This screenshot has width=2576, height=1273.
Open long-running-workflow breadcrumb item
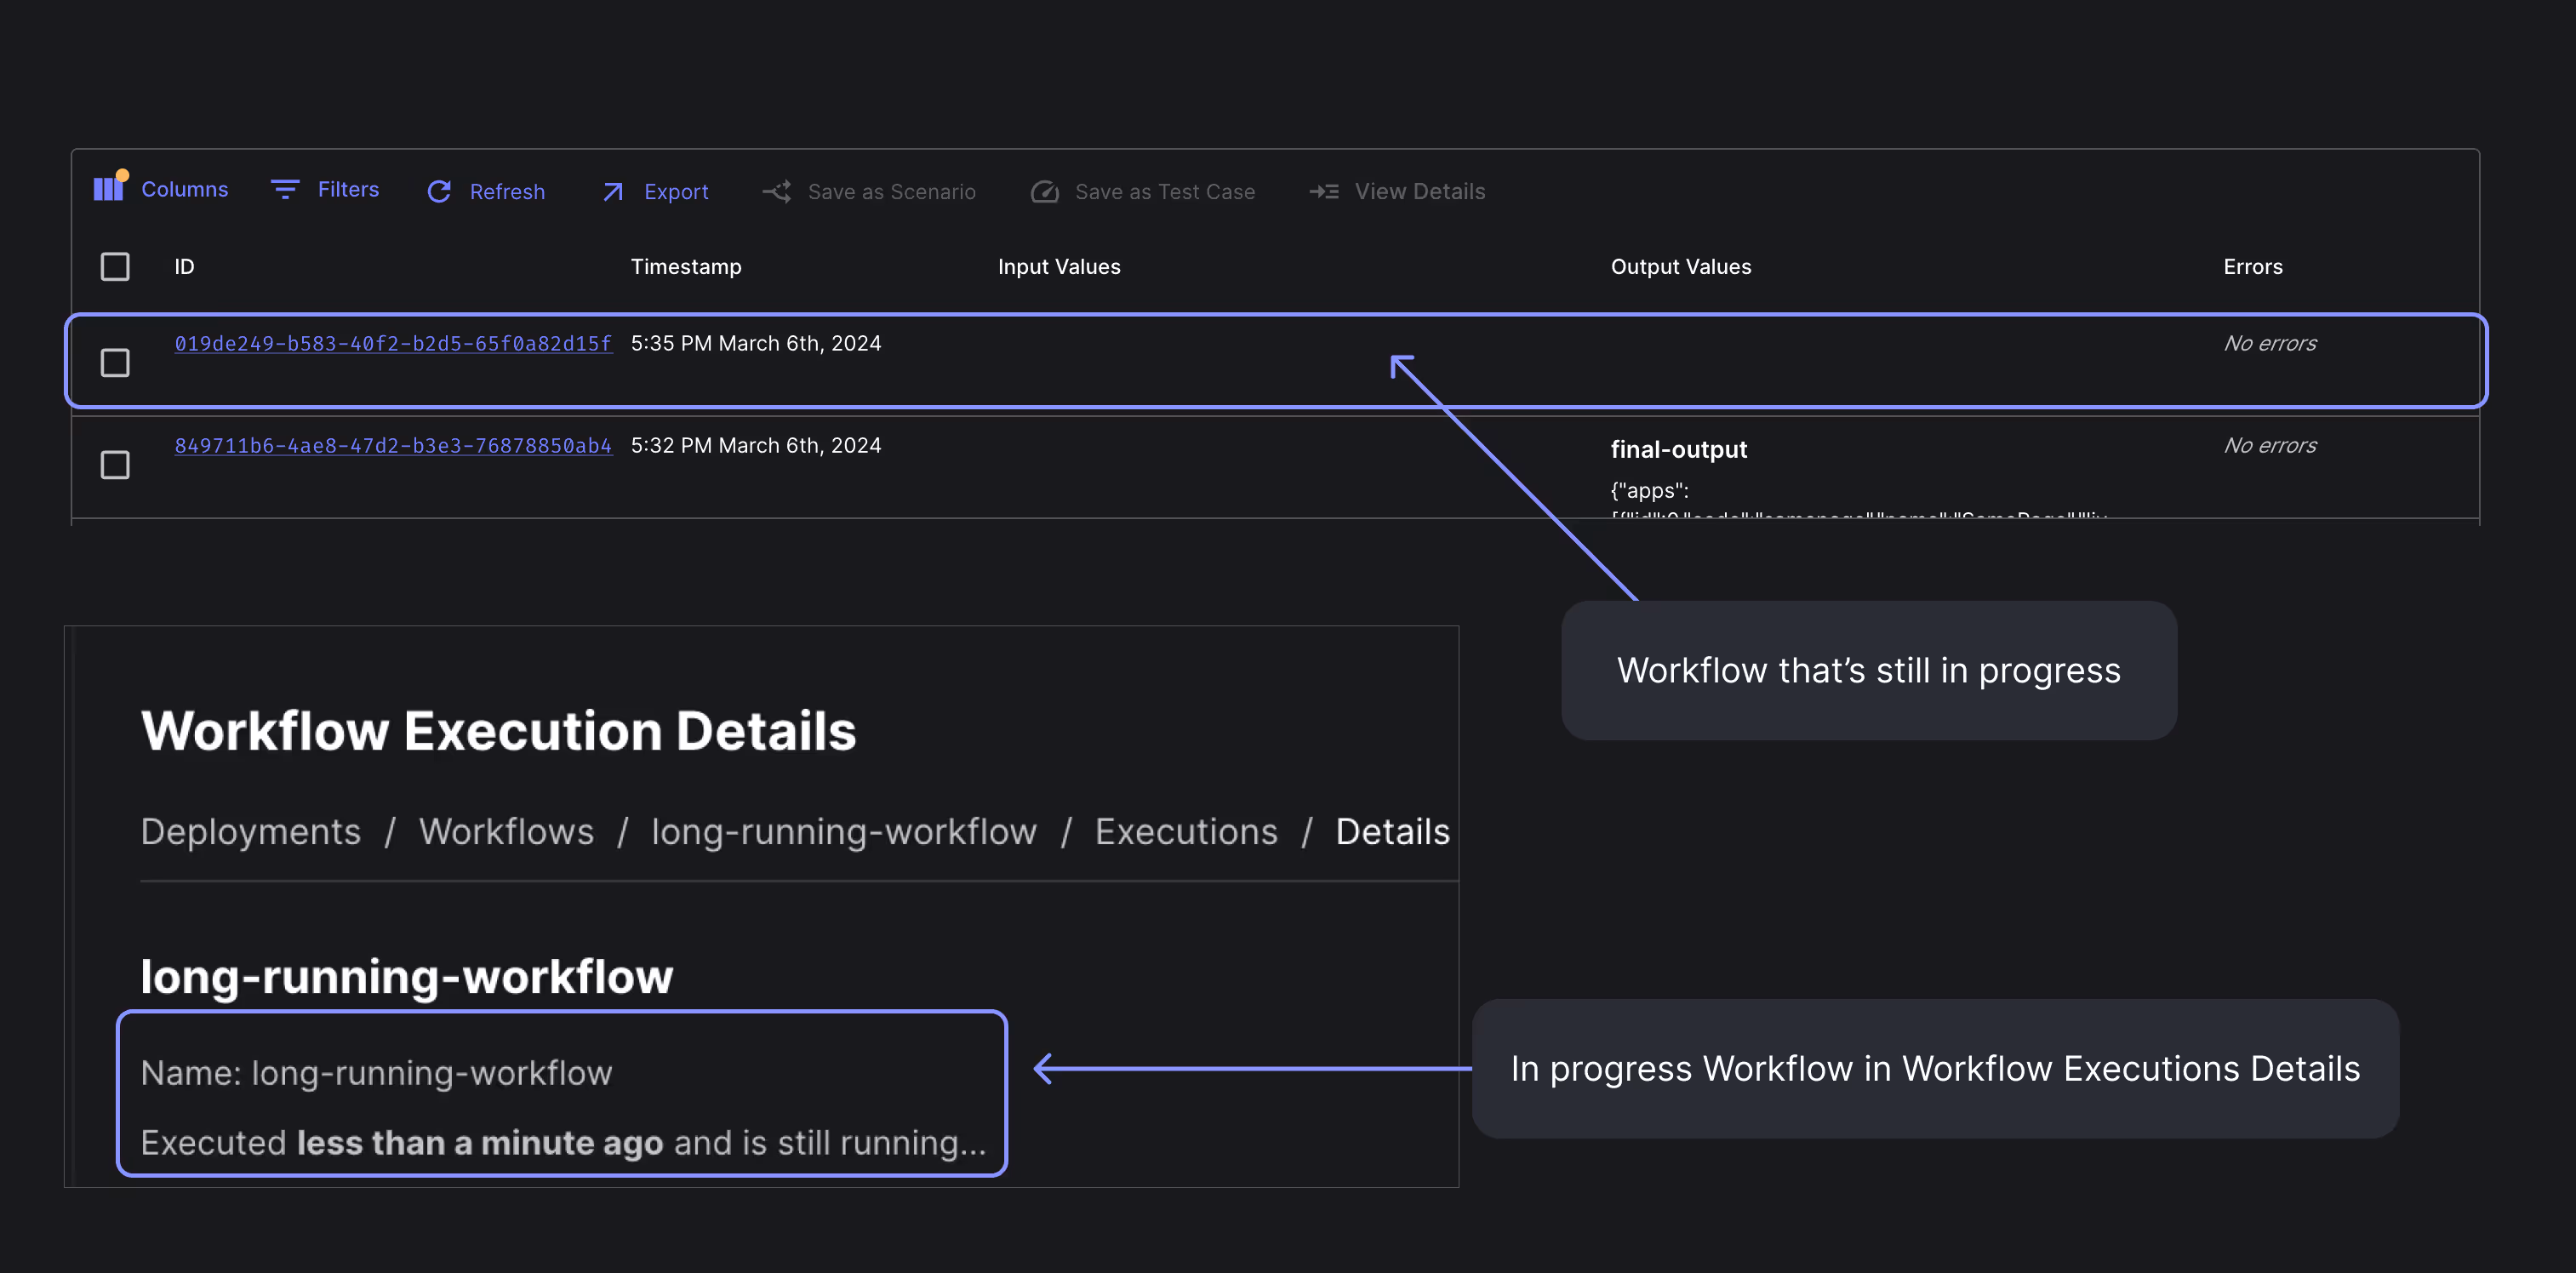coord(843,832)
